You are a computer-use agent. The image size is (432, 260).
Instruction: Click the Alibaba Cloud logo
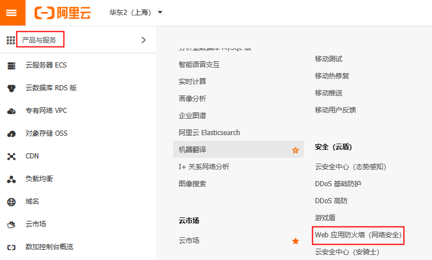click(x=62, y=12)
